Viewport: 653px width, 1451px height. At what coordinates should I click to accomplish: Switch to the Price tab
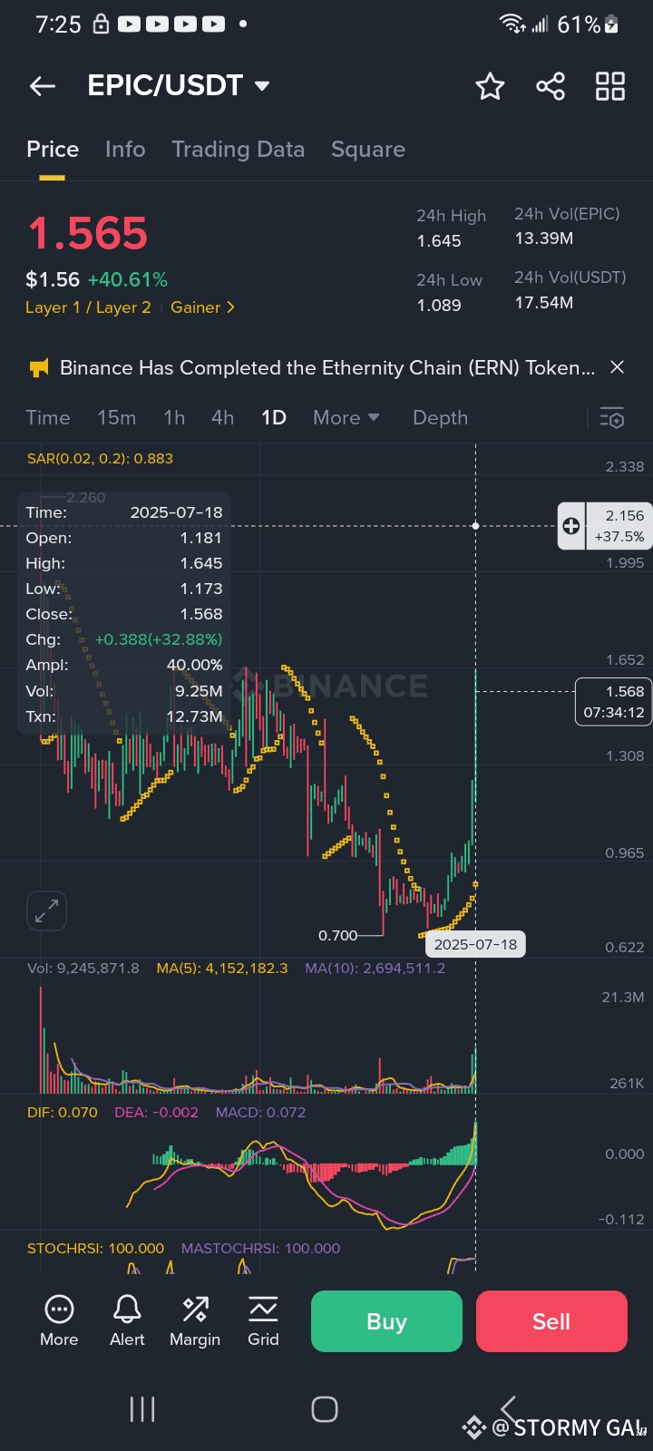tap(53, 150)
